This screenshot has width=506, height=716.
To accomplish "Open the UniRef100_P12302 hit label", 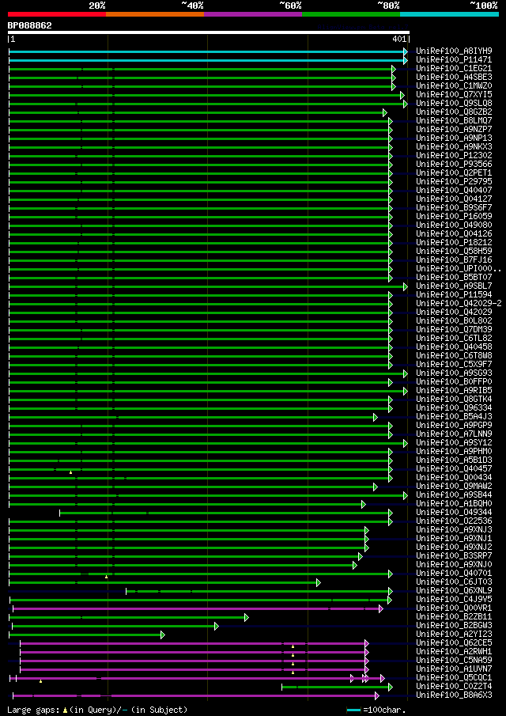I will click(454, 156).
